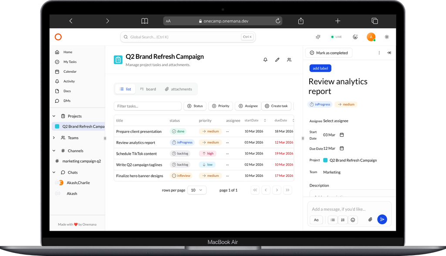446x256 pixels.
Task: Click the paperclip attach file icon in message box
Action: 370,220
